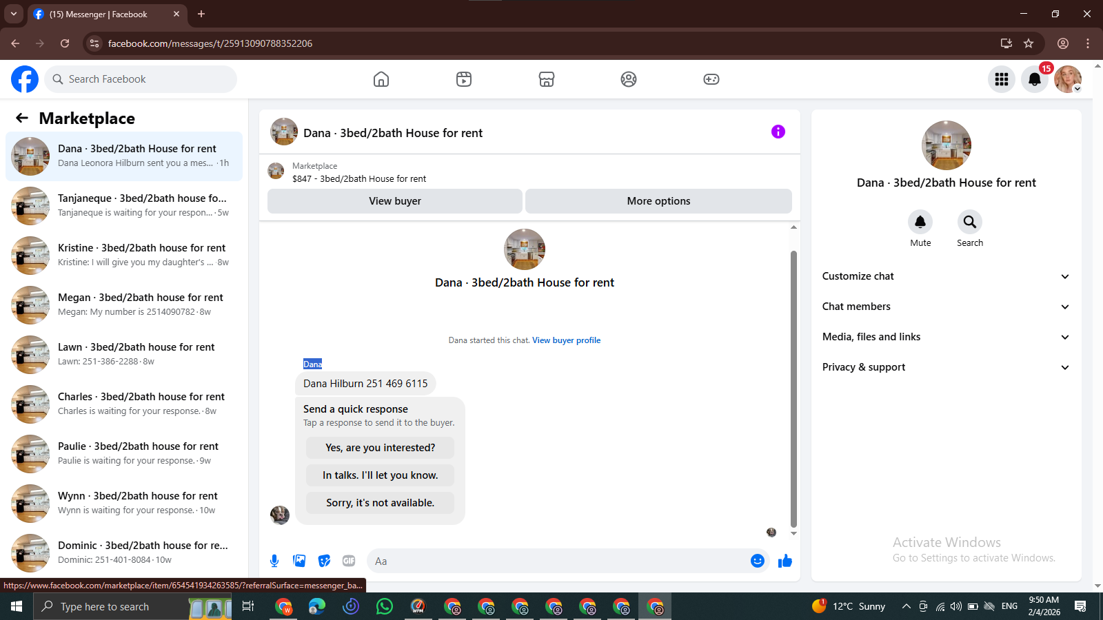Open the browser tab search dropdown
This screenshot has height=620, width=1103.
14,14
